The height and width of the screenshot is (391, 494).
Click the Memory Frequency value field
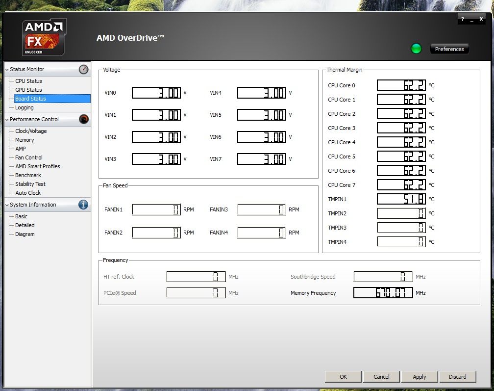click(383, 293)
